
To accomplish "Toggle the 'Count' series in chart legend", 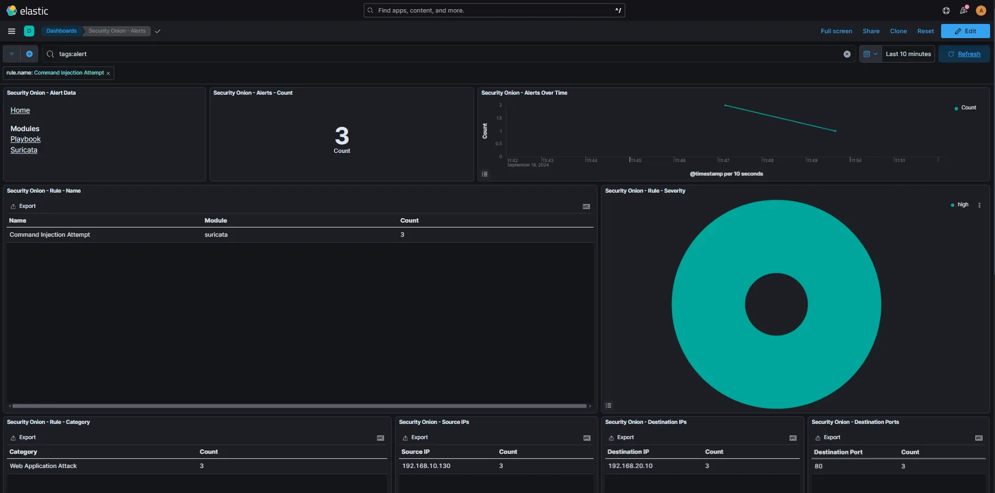I will (x=968, y=108).
